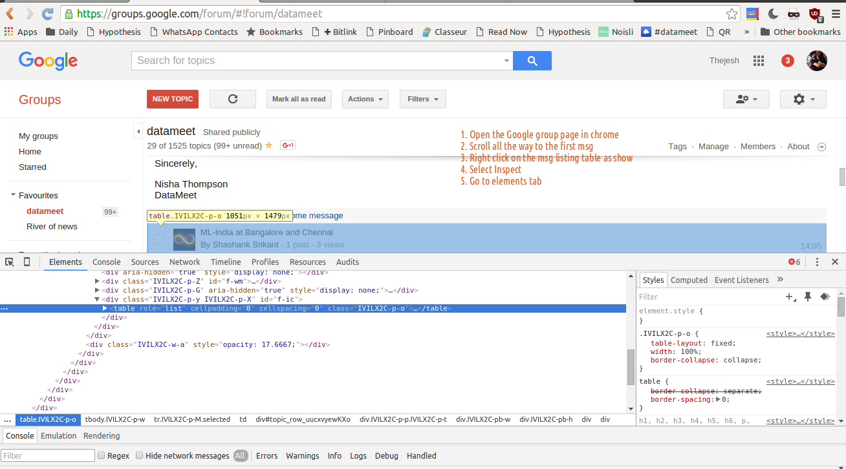Open the uBlock Origin extension icon
Image resolution: width=846 pixels, height=469 pixels.
(815, 14)
